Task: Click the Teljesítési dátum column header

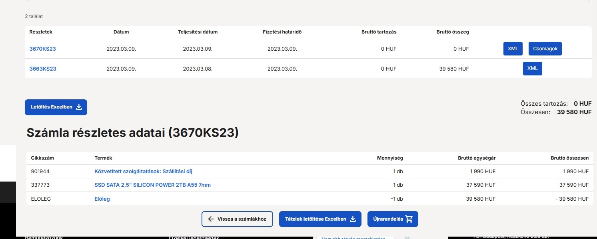Action: point(198,32)
